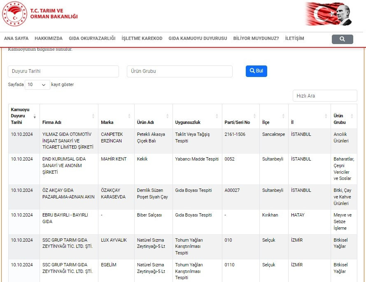Sort by Firma Adı column arrows
The width and height of the screenshot is (366, 282).
[x=93, y=116]
